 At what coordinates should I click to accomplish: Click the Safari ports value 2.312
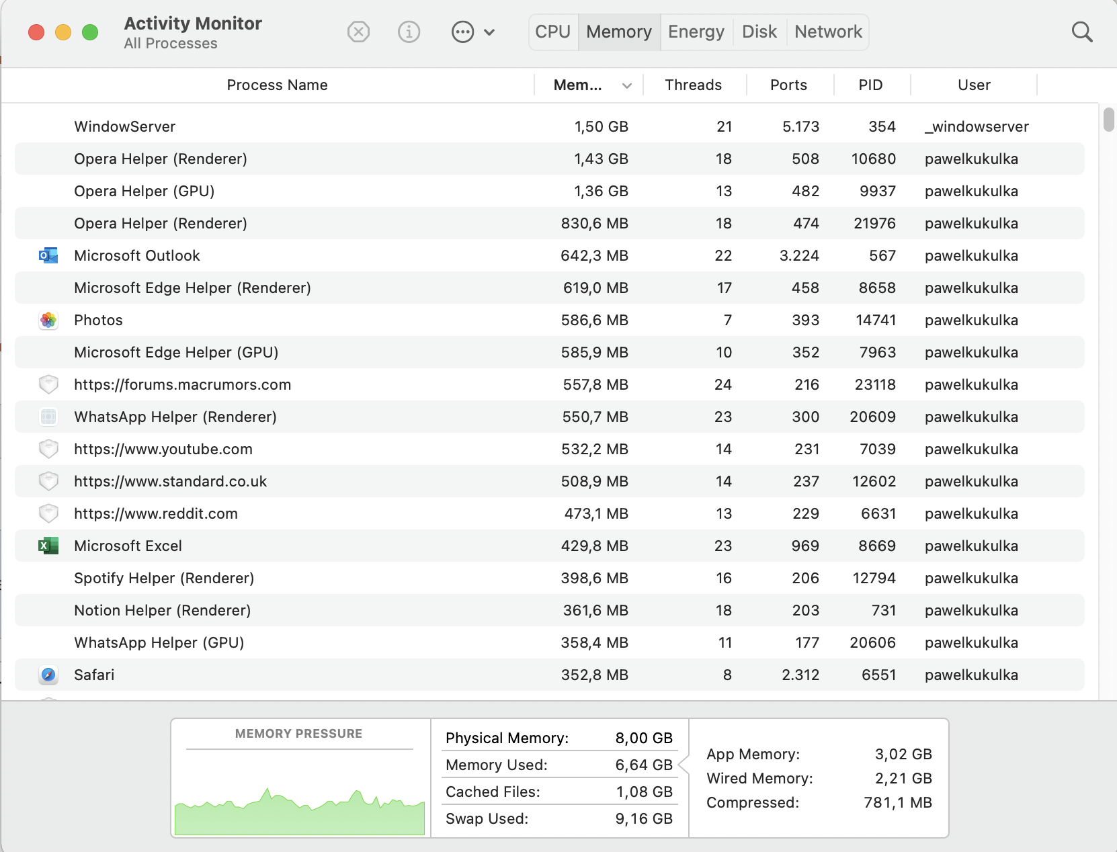point(800,675)
